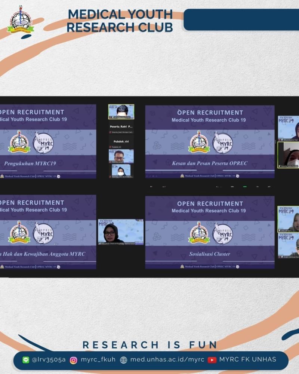Click muted mic icon under Pubdok_riri tile
This screenshot has width=299, height=374.
pos(110,147)
